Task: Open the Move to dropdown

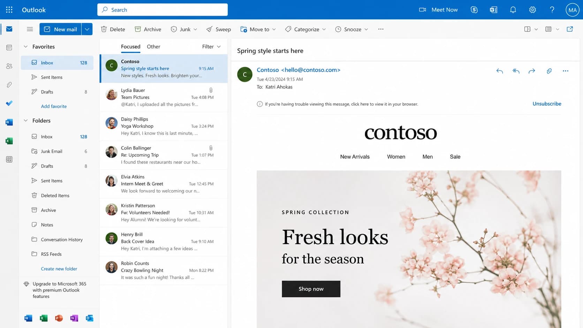Action: tap(274, 29)
